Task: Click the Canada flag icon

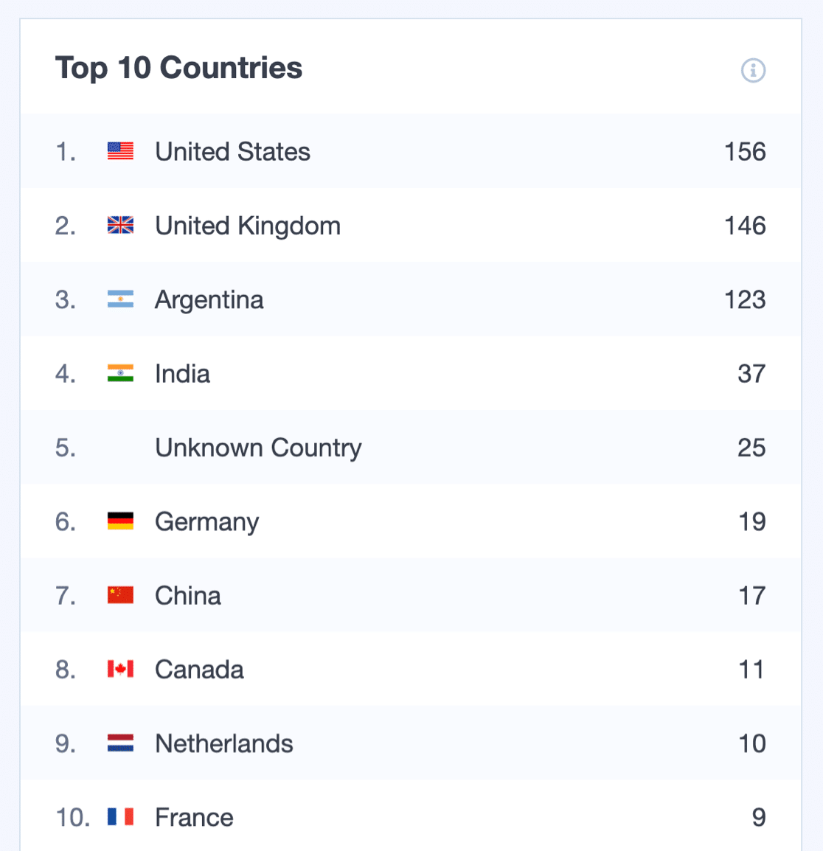Action: coord(120,669)
